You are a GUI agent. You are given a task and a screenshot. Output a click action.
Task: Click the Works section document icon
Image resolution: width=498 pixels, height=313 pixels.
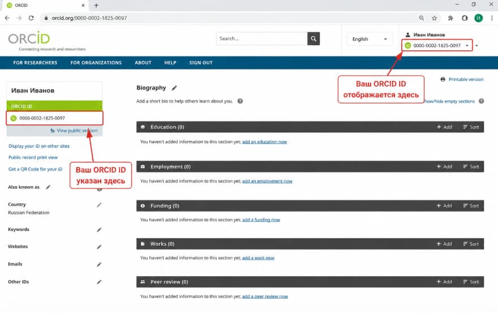(x=143, y=244)
